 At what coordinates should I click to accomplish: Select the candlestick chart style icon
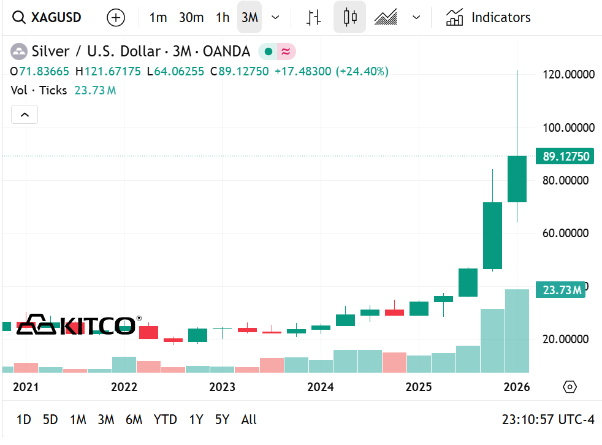pos(349,17)
